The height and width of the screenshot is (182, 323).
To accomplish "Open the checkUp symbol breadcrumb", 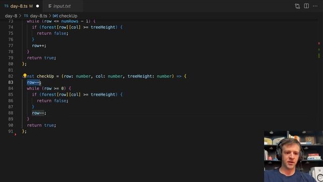I will point(68,16).
